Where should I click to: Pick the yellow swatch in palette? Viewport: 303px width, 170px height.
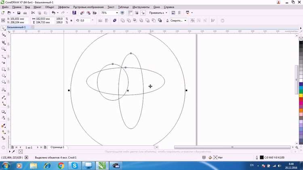tap(301, 95)
